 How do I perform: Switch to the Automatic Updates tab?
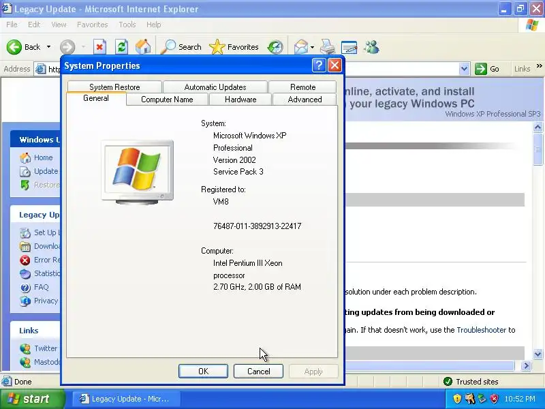pos(215,87)
